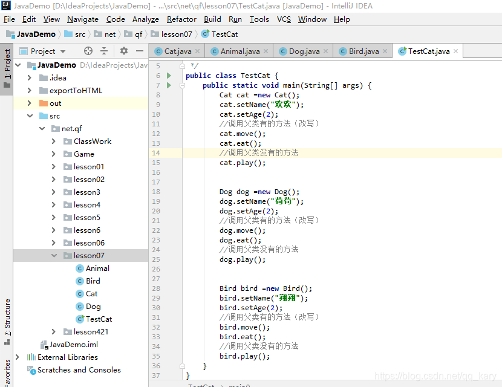Switch to the Dog.java tab
502x387 pixels.
[304, 51]
